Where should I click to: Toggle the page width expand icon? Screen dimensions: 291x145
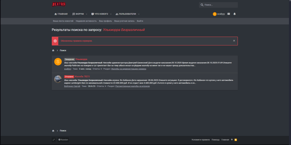pyautogui.click(x=54, y=140)
